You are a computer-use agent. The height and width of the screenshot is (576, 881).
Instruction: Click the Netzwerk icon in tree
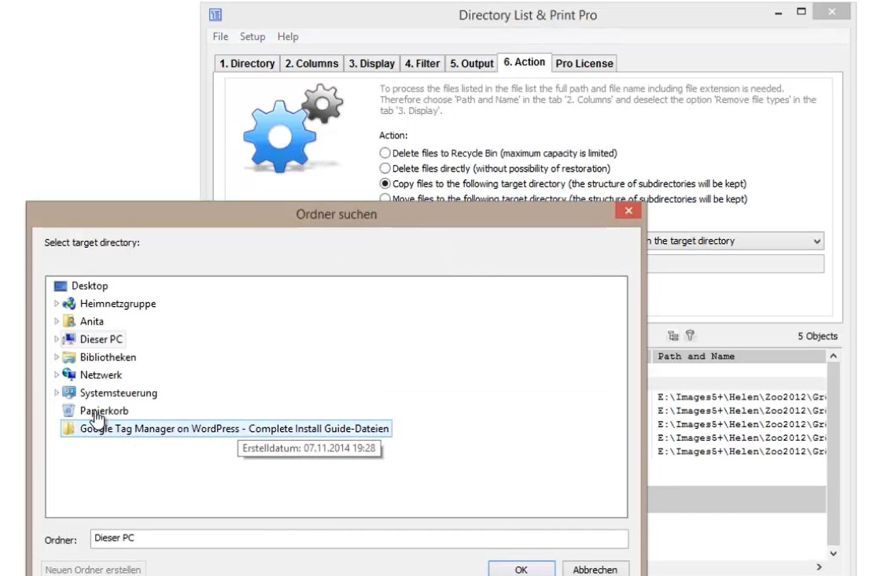69,375
